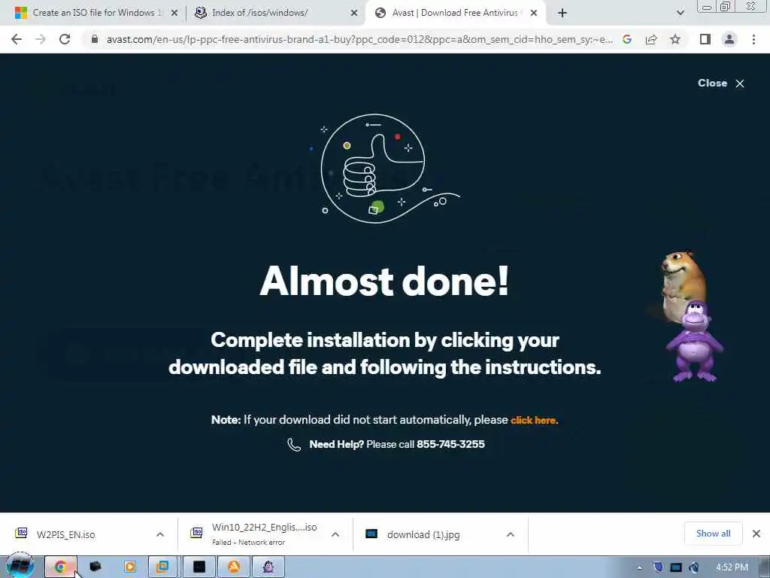This screenshot has height=578, width=770.
Task: Open Chrome's three-dot menu
Action: click(753, 39)
